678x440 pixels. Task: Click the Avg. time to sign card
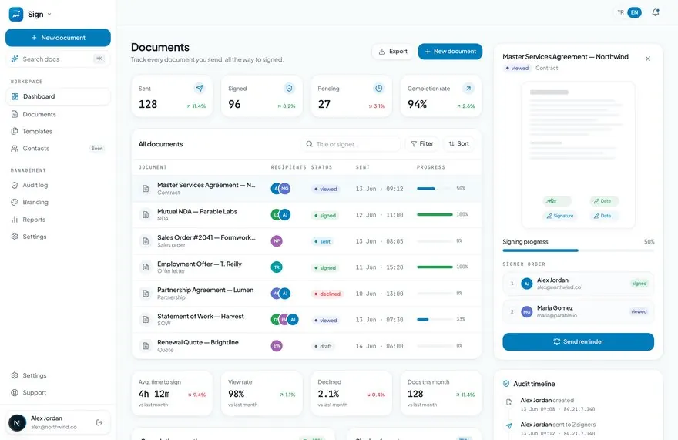tap(172, 393)
